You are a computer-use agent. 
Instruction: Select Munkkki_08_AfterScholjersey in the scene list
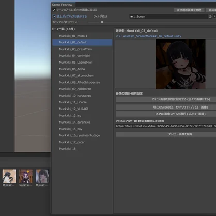click(82, 82)
